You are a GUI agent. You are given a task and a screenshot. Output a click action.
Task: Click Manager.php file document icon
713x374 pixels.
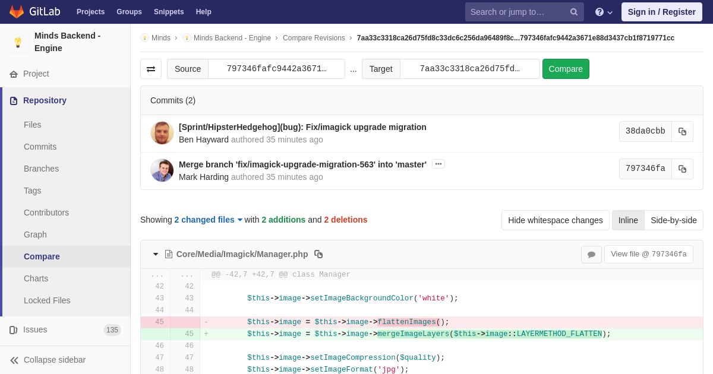(x=169, y=254)
